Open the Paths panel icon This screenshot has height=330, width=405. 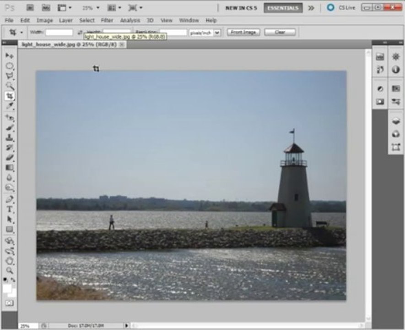(396, 147)
